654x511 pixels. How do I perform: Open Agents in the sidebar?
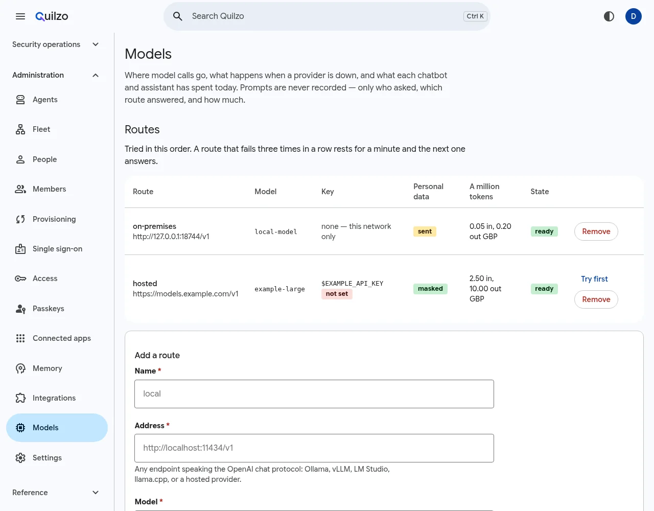pos(57,100)
